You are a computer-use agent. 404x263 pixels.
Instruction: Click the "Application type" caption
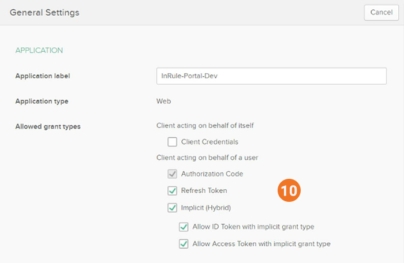(42, 102)
